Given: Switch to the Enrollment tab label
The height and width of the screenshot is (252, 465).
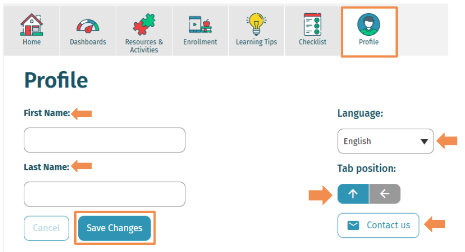Looking at the screenshot, I should click(200, 42).
